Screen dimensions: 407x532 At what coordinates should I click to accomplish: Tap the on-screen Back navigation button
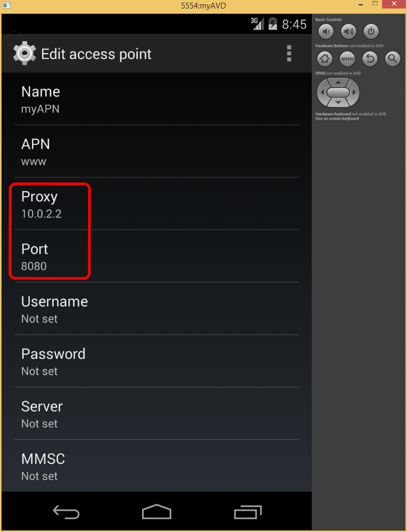(66, 511)
